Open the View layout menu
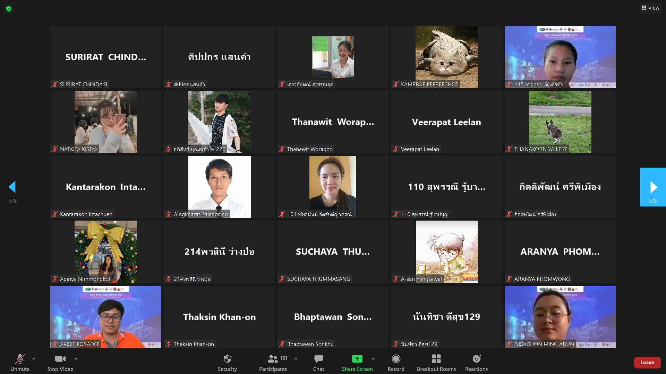The image size is (666, 374). [650, 8]
